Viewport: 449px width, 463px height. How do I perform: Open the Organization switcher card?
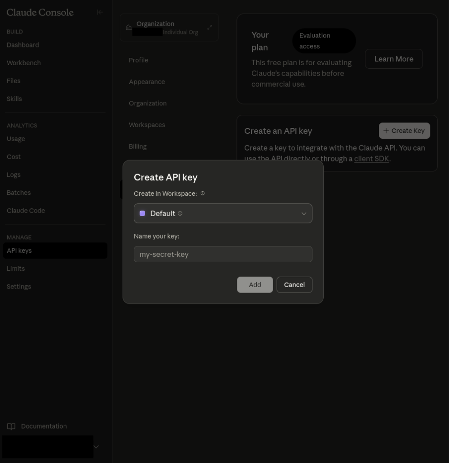click(169, 28)
